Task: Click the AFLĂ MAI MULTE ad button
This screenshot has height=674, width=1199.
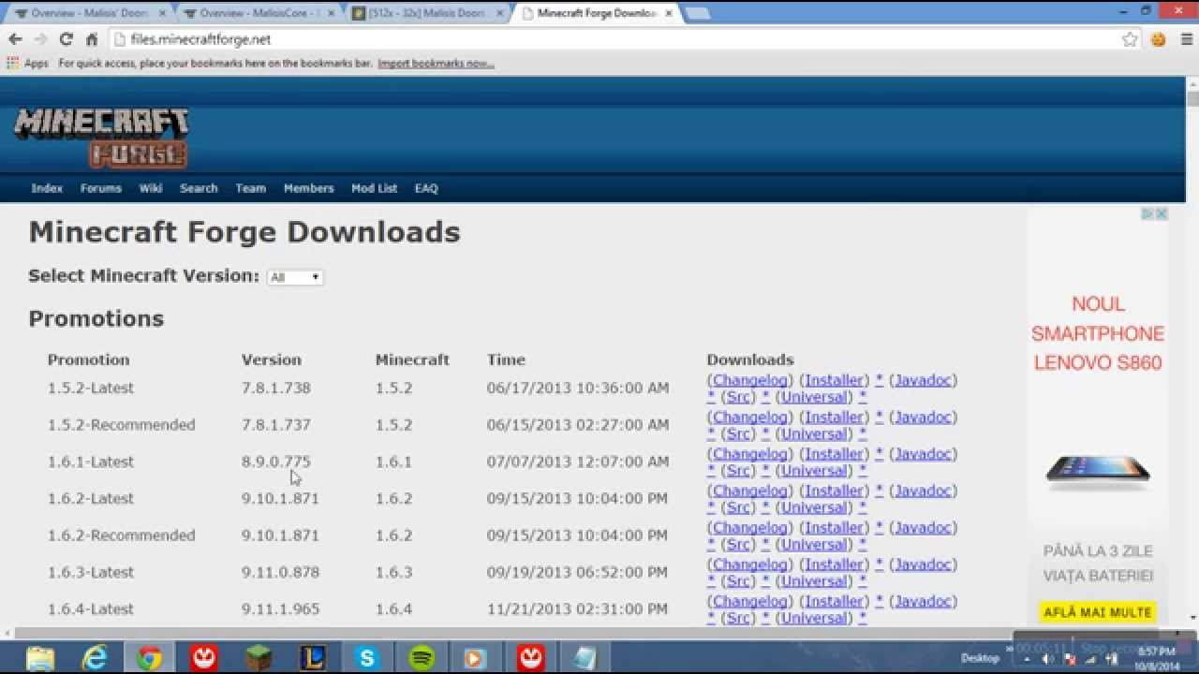Action: pyautogui.click(x=1097, y=612)
